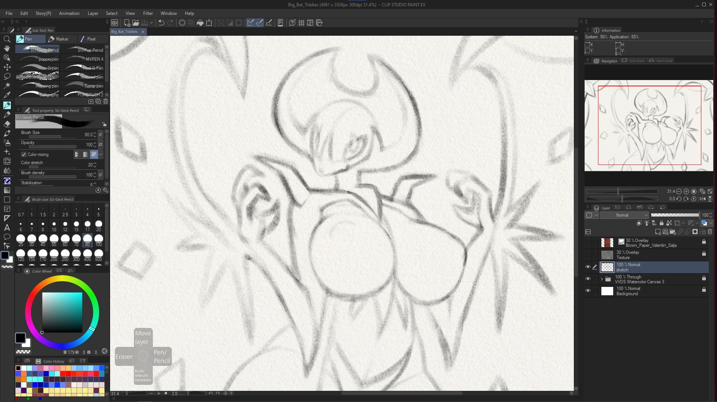Click the Open file folder icon

[x=136, y=23]
